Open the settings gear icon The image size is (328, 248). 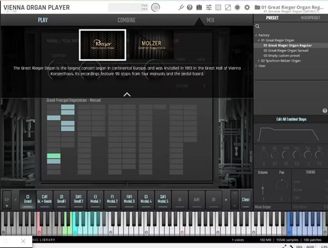coord(247,8)
